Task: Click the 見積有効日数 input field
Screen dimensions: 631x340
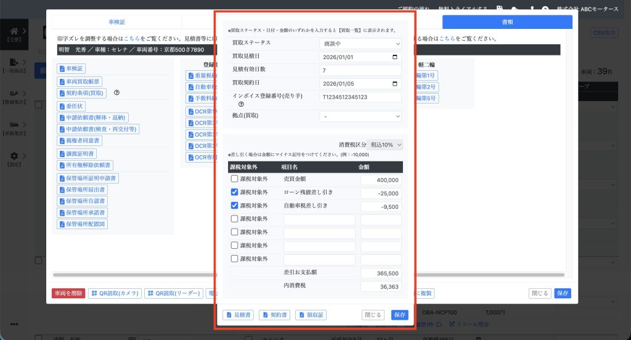Action: click(360, 70)
